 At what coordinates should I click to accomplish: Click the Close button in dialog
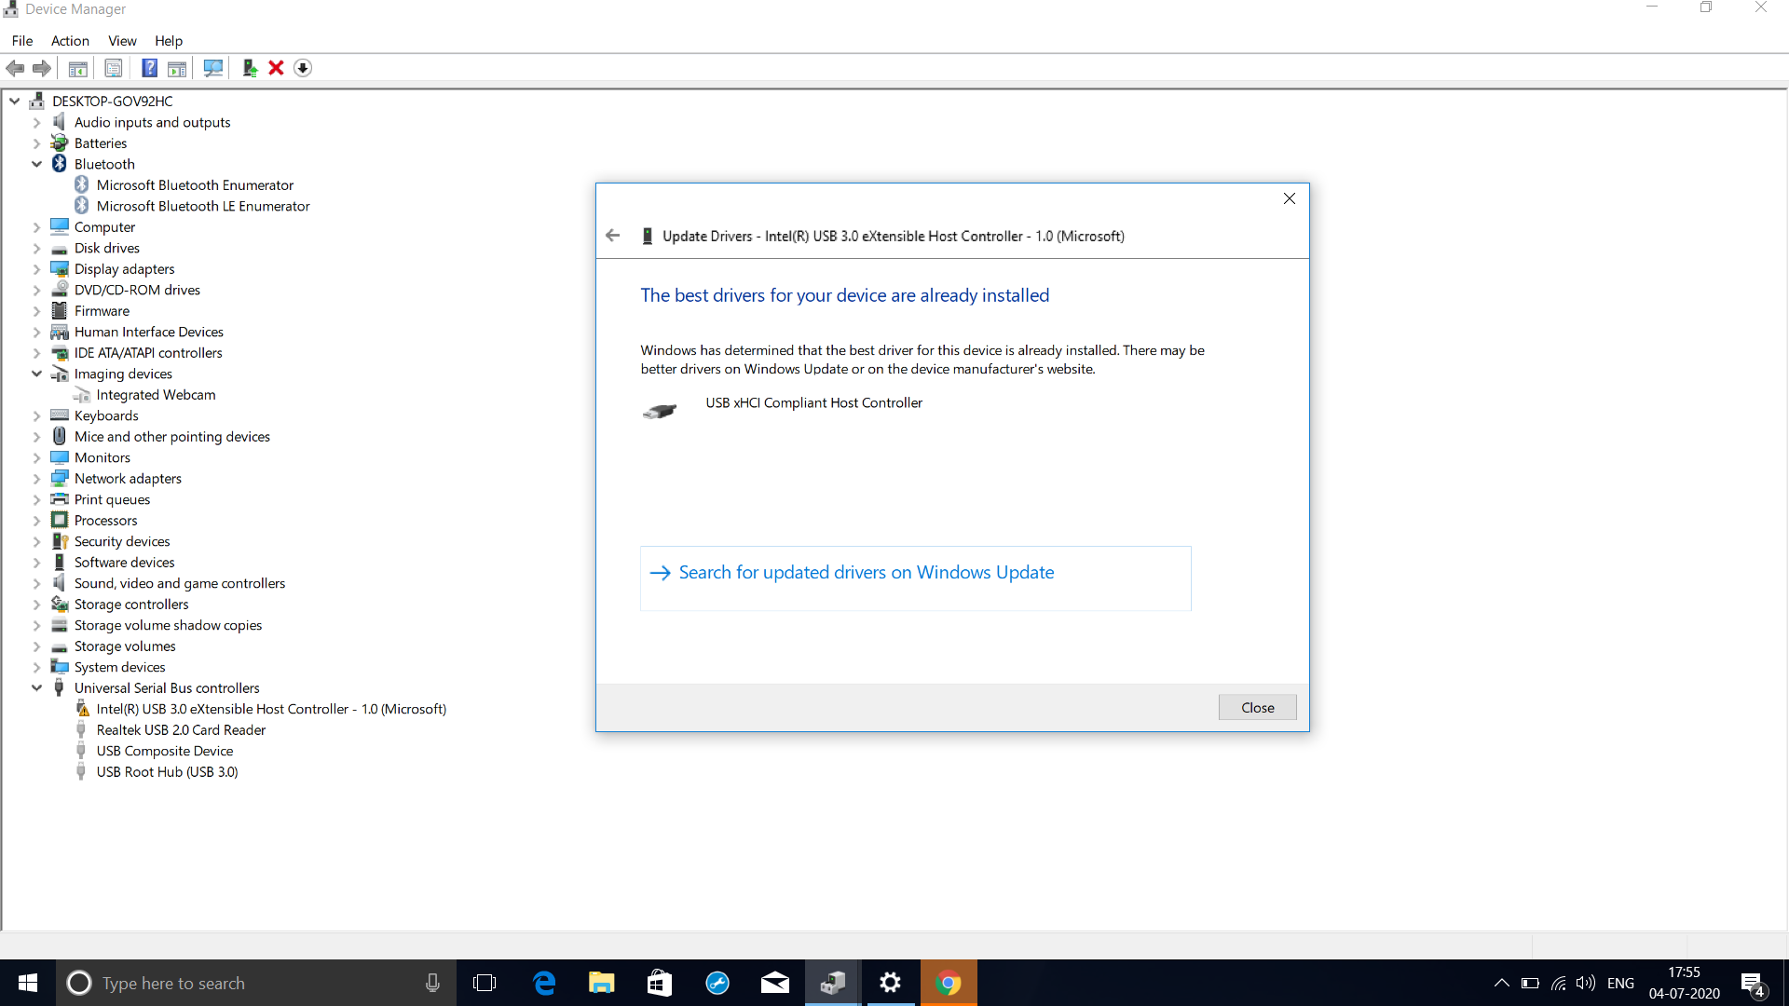click(x=1257, y=708)
